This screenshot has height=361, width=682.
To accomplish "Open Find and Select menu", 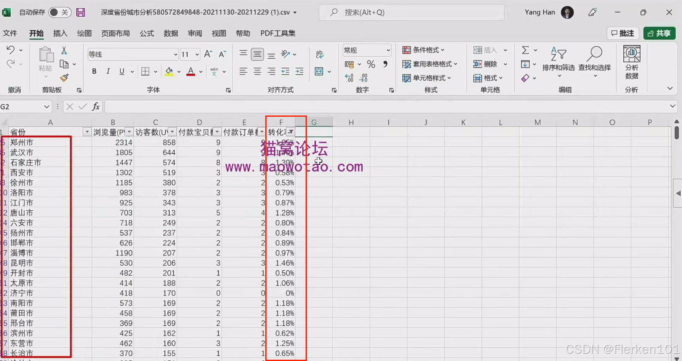I will tap(594, 62).
